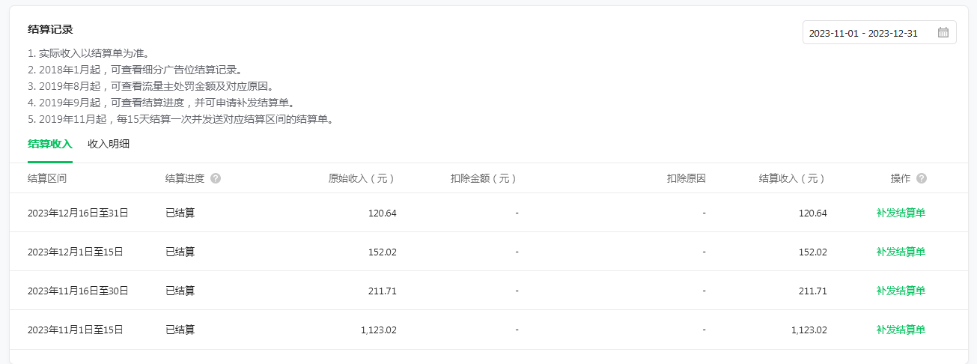Select the 结算收入 tab

point(50,144)
